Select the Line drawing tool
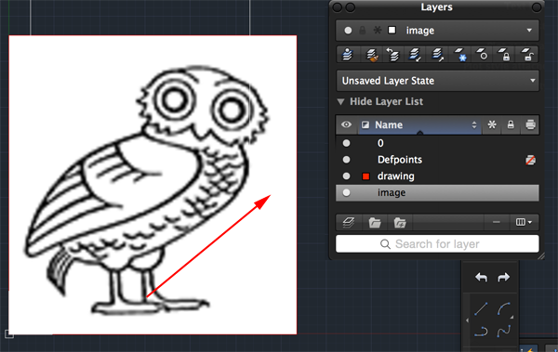Viewport: 558px width, 352px height. [481, 308]
